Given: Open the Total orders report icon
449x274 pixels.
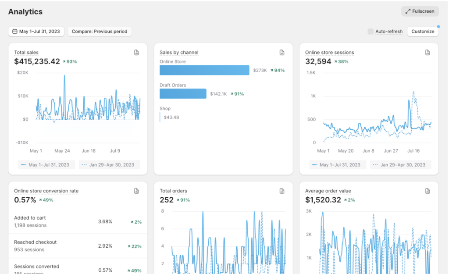Looking at the screenshot, I should [282, 191].
